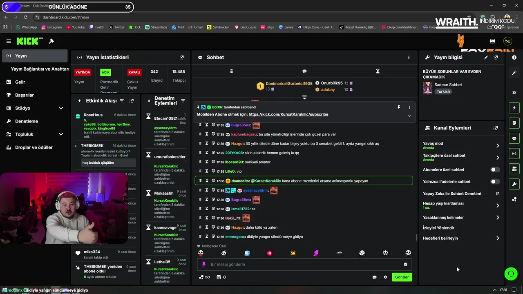Click the Kick logo
The height and width of the screenshot is (294, 523).
click(x=29, y=41)
